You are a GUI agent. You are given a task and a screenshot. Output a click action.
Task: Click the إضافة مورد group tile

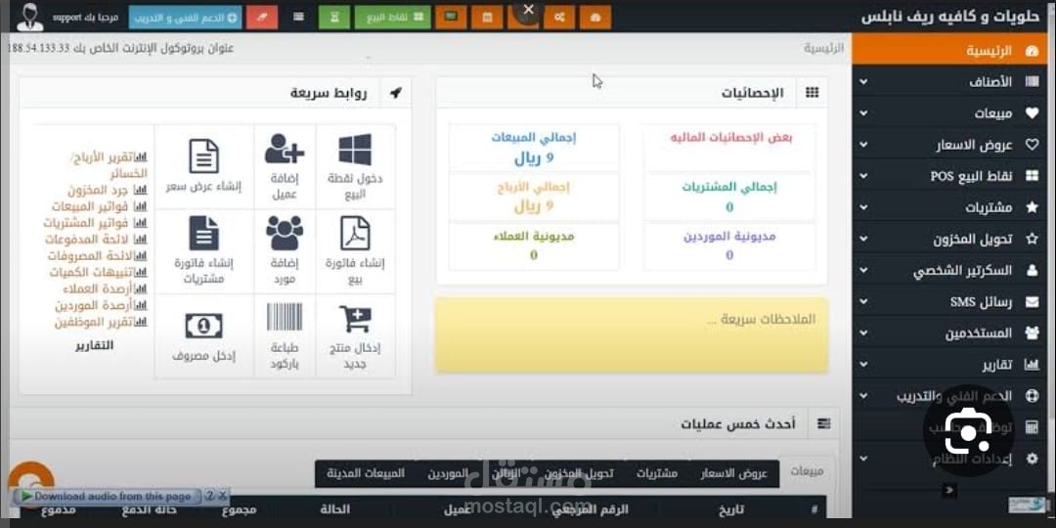pos(285,250)
